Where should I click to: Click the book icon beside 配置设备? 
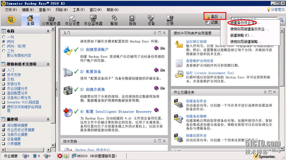click(x=156, y=70)
